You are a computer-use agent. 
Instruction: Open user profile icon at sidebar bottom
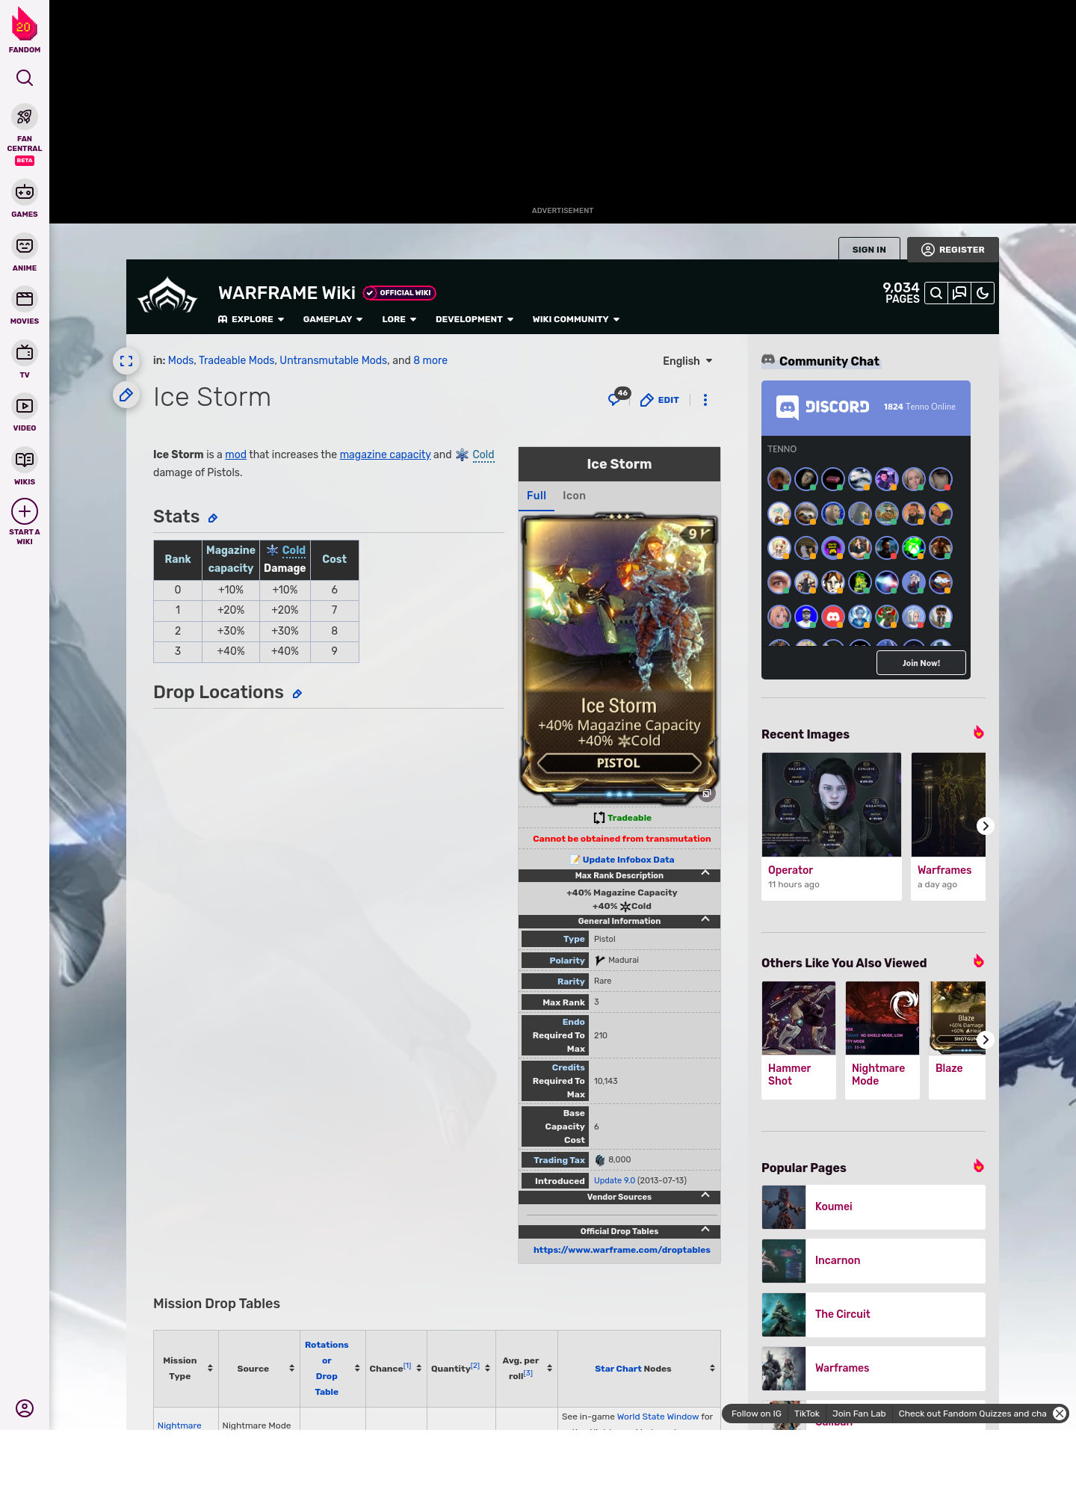coord(25,1408)
